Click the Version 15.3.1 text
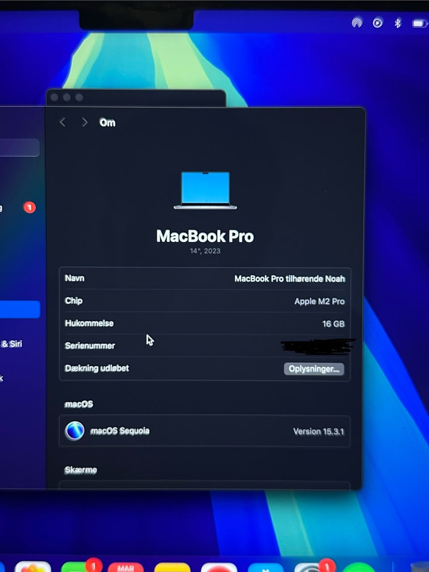Viewport: 429px width, 572px height. 319,431
